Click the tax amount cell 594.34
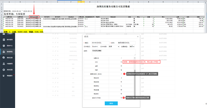The image size is (207, 108). tap(201, 19)
